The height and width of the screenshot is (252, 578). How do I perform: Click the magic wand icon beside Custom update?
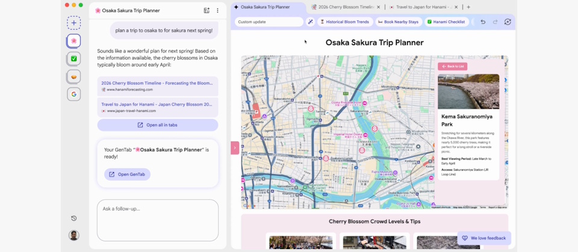coord(311,22)
